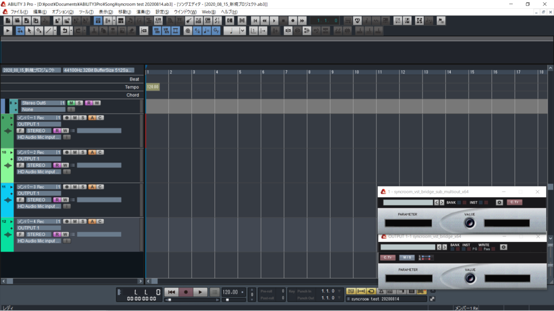The width and height of the screenshot is (554, 311).
Task: Click the transport bar play button
Action: [x=200, y=292]
